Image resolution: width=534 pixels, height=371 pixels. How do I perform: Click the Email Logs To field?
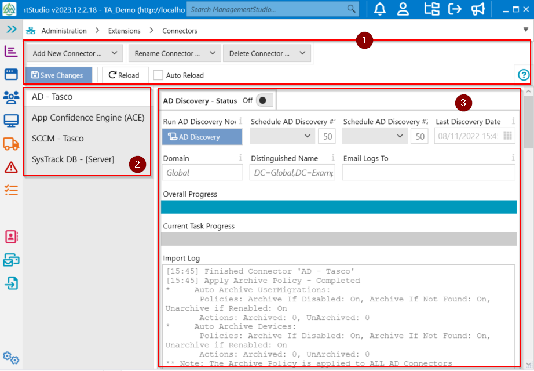429,173
